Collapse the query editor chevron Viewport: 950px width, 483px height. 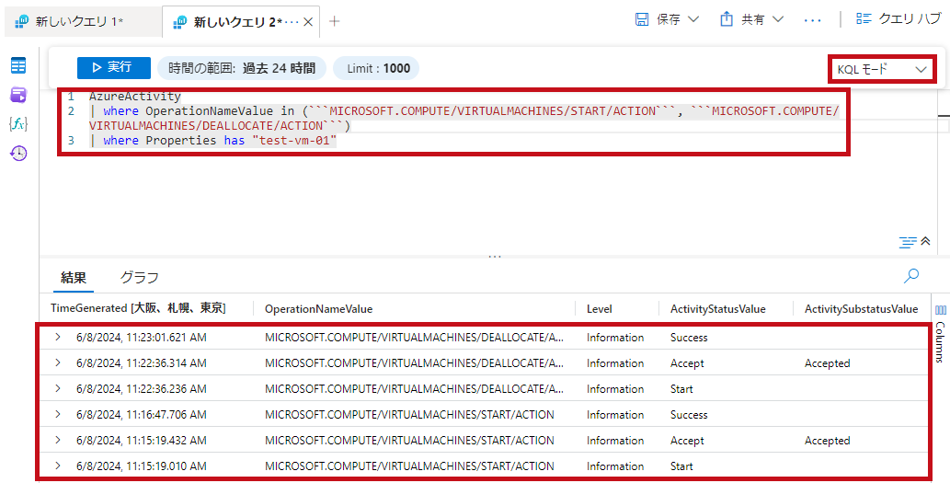click(x=925, y=241)
